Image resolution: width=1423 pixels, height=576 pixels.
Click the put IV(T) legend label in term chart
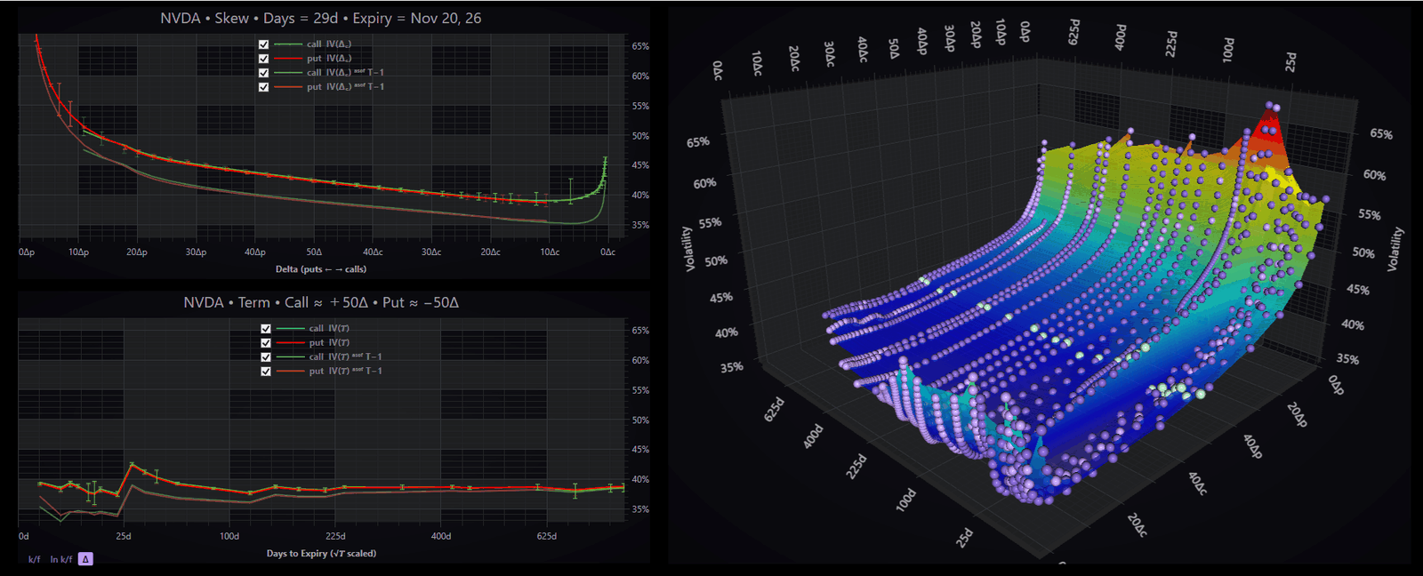pyautogui.click(x=329, y=343)
